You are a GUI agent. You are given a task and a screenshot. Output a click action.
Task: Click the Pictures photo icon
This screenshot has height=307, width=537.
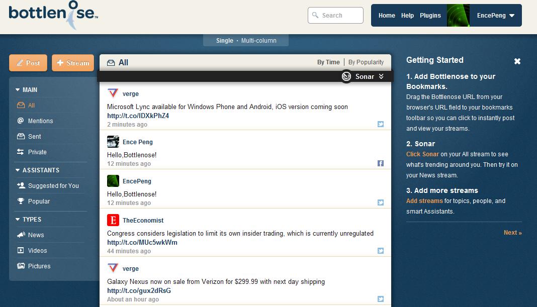(21, 266)
